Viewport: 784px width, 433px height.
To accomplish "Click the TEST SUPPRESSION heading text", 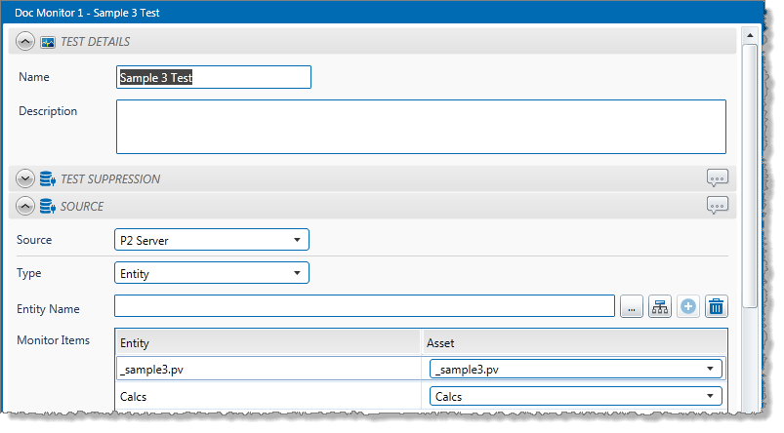I will (x=110, y=179).
